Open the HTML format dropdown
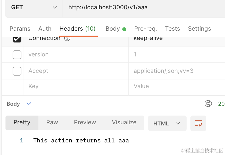The image size is (225, 155). [x=167, y=123]
